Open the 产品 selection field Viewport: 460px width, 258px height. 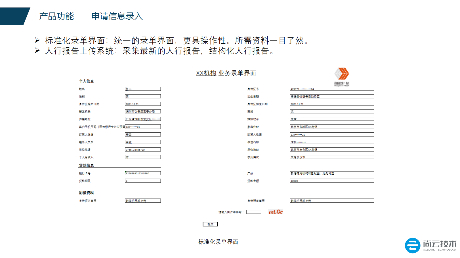332,173
